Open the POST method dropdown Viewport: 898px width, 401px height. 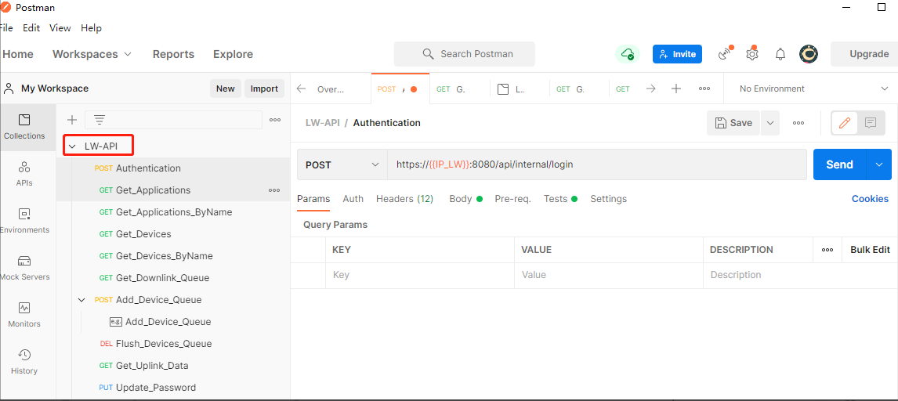(342, 164)
